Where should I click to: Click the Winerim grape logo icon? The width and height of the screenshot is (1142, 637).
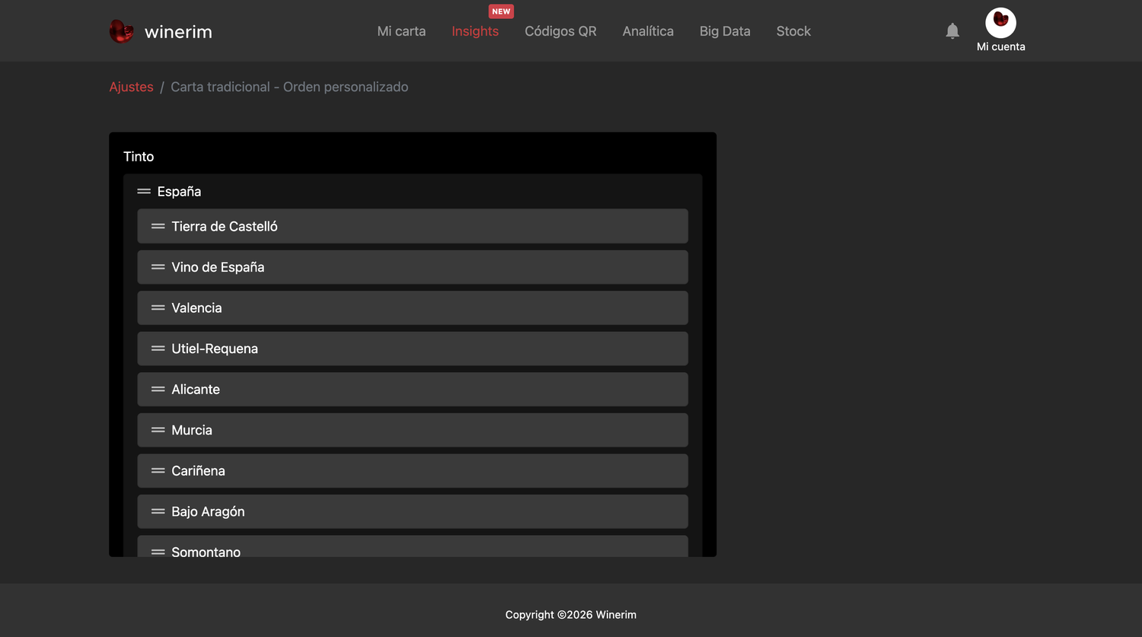click(121, 31)
